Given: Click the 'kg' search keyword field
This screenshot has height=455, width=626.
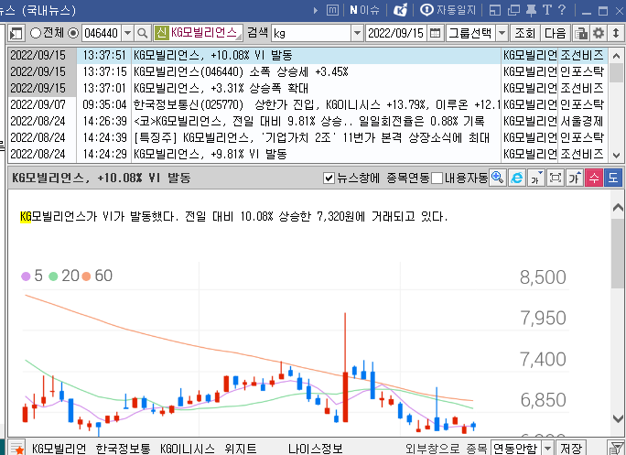Looking at the screenshot, I should point(311,33).
